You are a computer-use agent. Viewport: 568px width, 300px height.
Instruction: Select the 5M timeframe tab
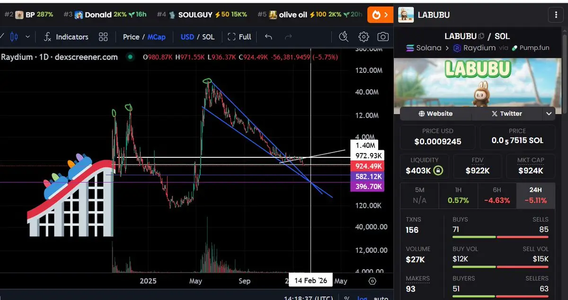coord(419,195)
